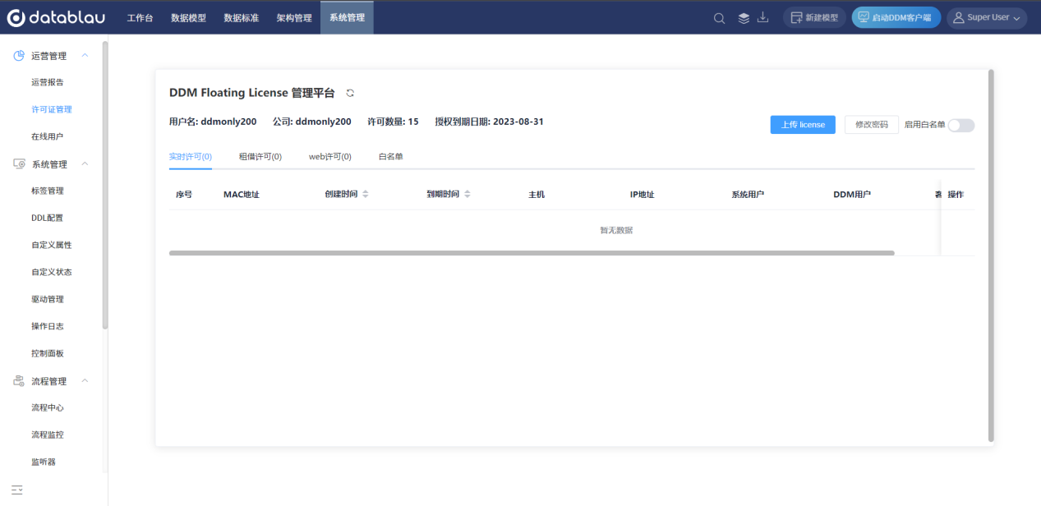Click the layers stack icon in header

[744, 18]
